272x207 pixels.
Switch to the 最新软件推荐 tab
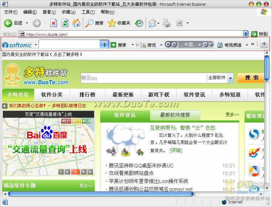pos(175,115)
